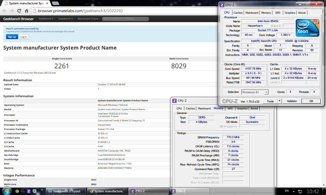Screen dimensions: 326x195
Task: Click the CPU-Z Tools button
Action: pos(270,101)
